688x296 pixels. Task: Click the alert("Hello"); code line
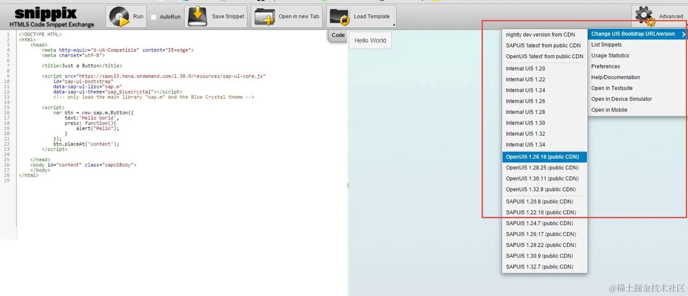[98, 128]
